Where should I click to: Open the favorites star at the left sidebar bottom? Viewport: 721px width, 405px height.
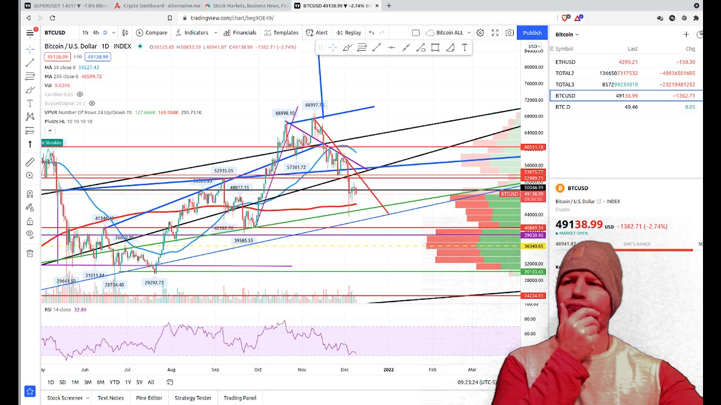(30, 391)
